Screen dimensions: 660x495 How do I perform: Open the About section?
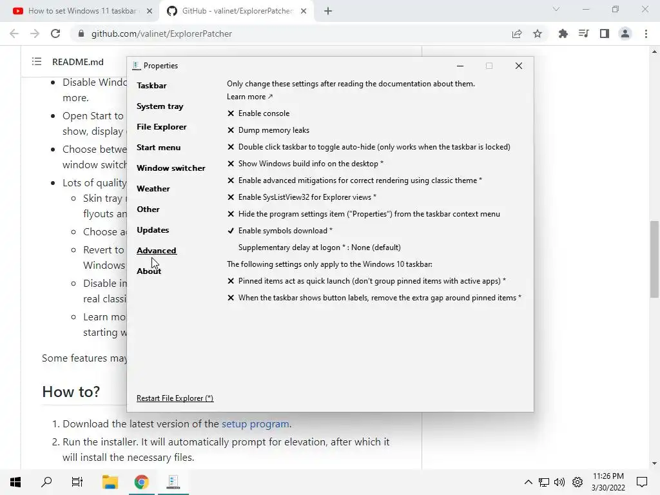click(x=149, y=271)
